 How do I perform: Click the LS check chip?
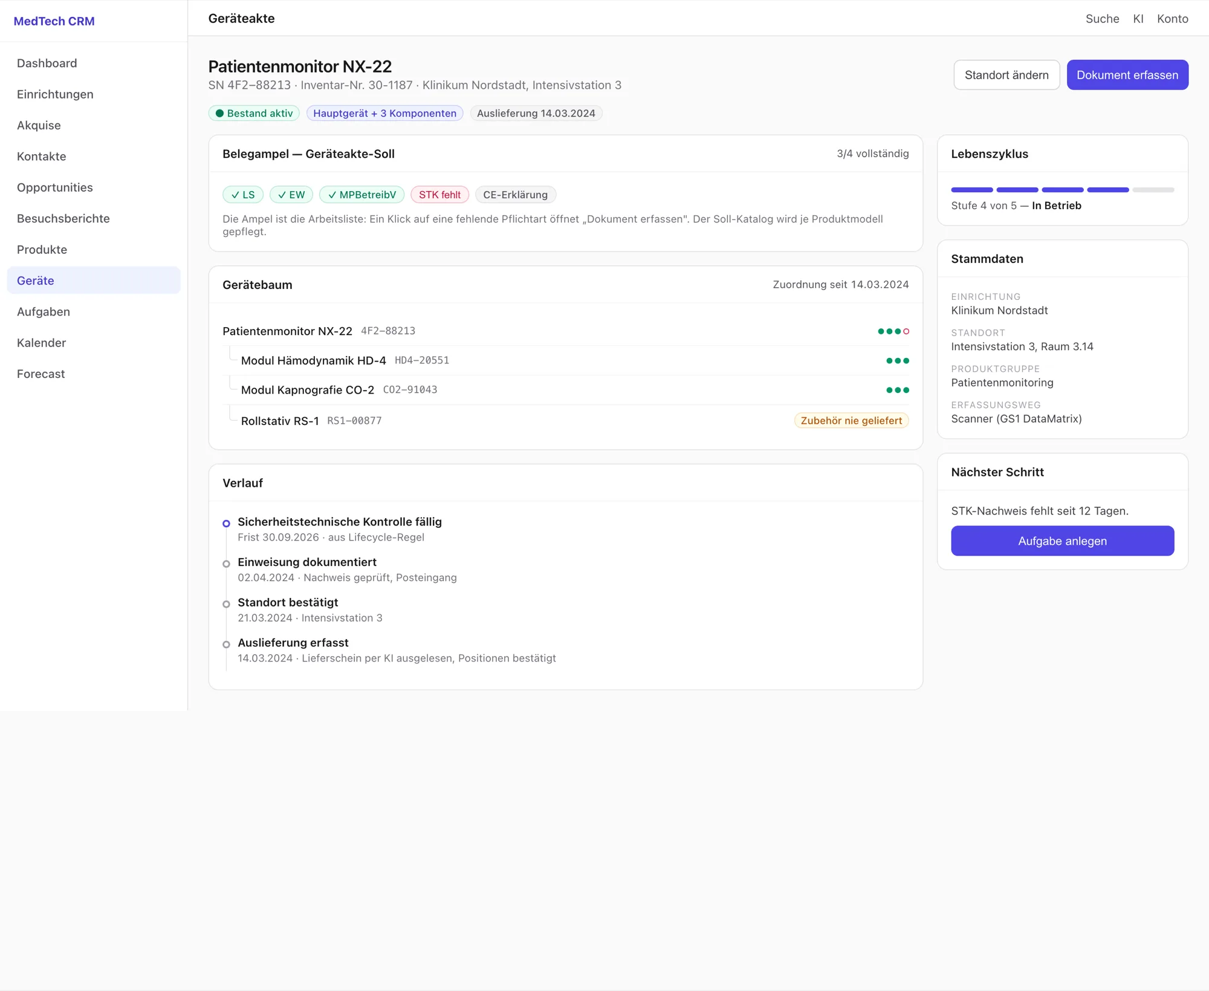coord(243,195)
